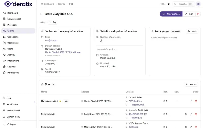The height and width of the screenshot is (128, 203).
Task: Open the System menu
Action: [x=18, y=117]
